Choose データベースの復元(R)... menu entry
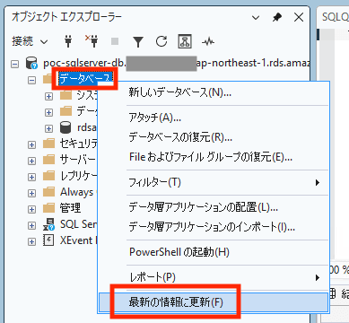349x323 pixels. tap(214, 137)
